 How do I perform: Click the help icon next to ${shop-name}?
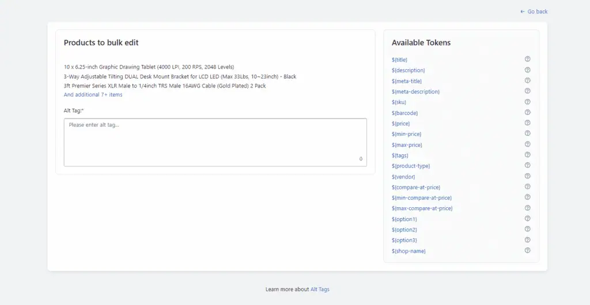click(527, 250)
